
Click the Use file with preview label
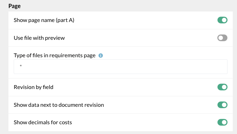(x=39, y=38)
